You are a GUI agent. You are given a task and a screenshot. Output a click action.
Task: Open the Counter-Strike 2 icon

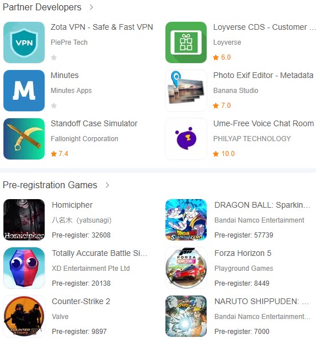(x=24, y=316)
